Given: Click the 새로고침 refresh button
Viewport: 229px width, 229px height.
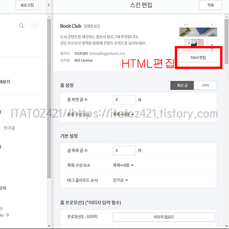Looking at the screenshot, I should 27,5.
